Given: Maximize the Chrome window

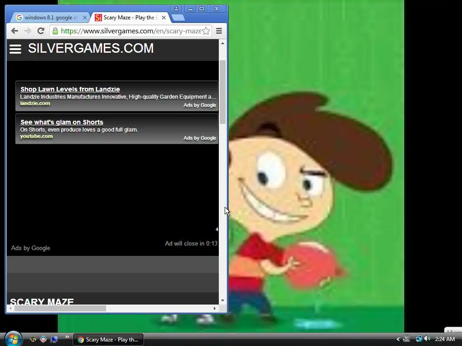Looking at the screenshot, I should (202, 9).
